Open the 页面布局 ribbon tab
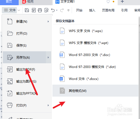 pos(108,10)
